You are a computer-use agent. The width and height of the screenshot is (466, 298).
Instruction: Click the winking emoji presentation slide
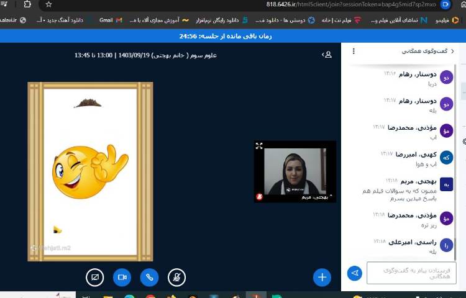pos(90,171)
